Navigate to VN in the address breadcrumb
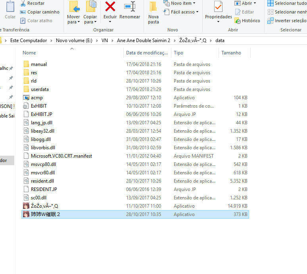The image size is (307, 274). [105, 41]
